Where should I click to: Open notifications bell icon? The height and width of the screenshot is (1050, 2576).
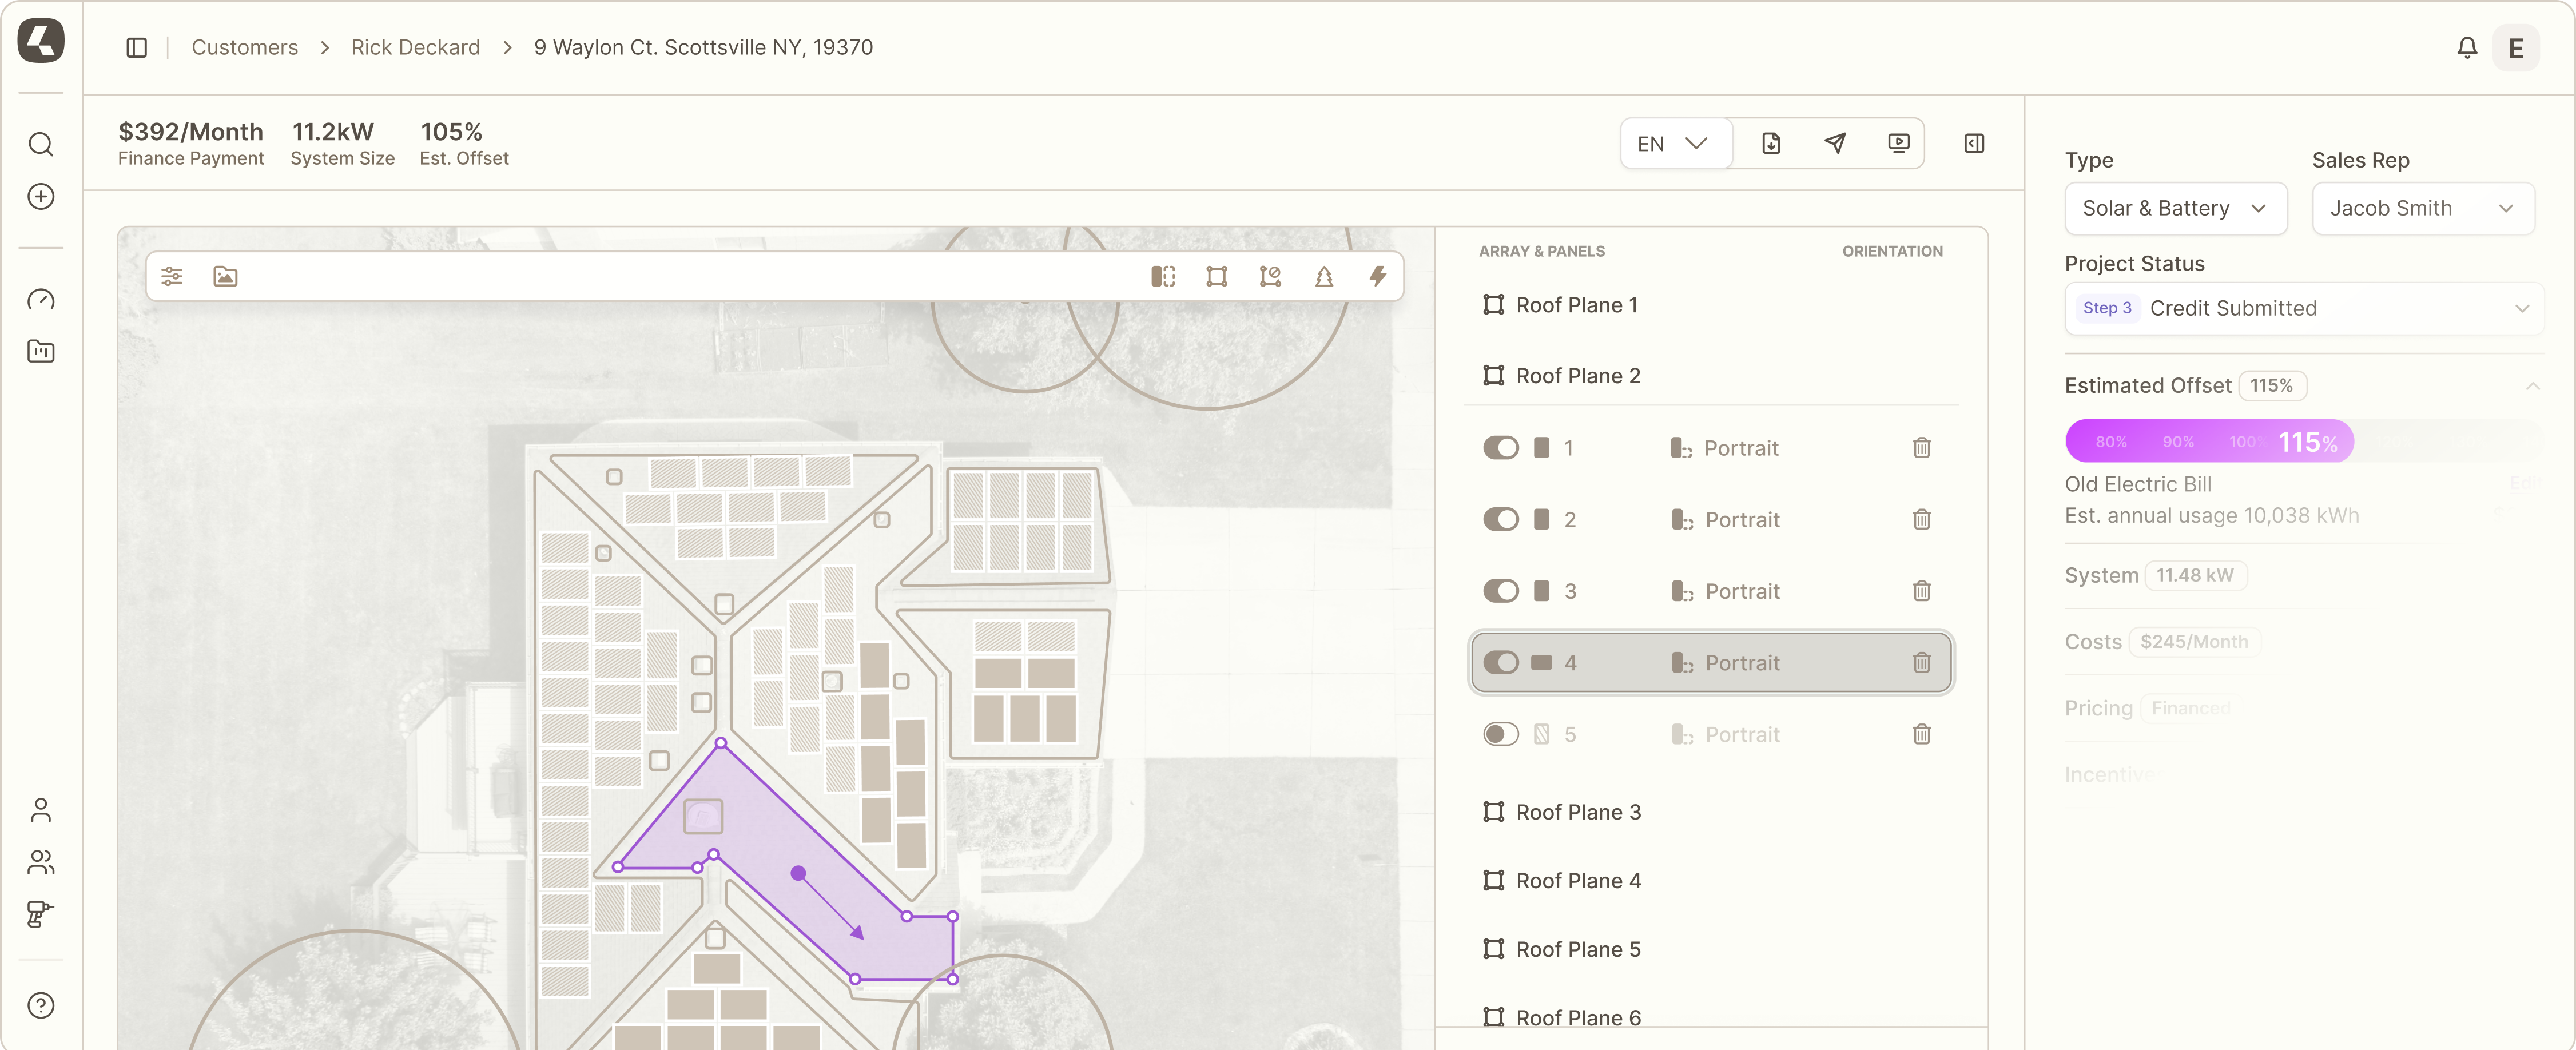point(2467,47)
